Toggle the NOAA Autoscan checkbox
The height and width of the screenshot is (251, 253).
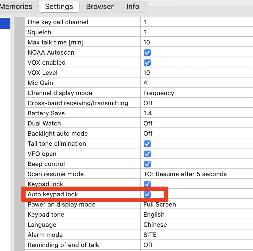point(147,53)
